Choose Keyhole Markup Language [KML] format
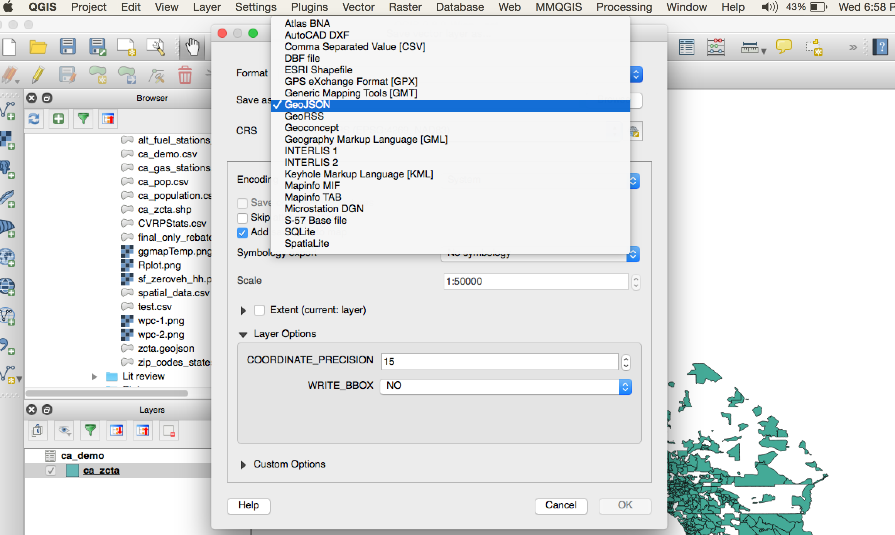 pos(450,174)
